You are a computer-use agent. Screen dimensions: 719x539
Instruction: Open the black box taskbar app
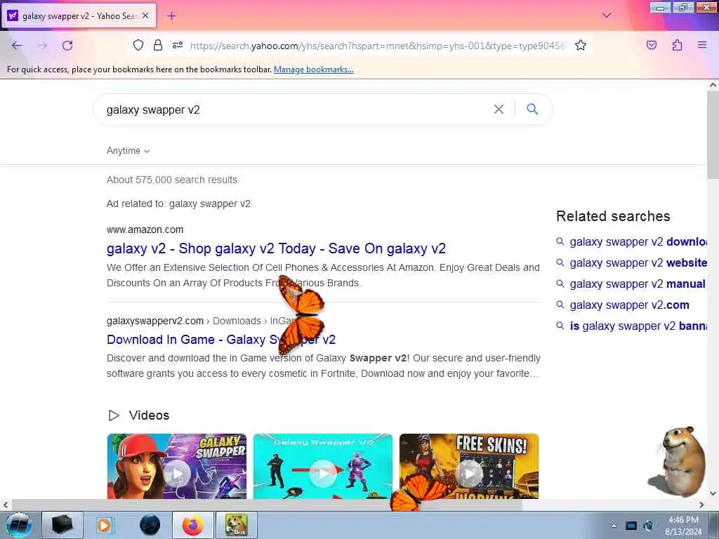coord(62,525)
